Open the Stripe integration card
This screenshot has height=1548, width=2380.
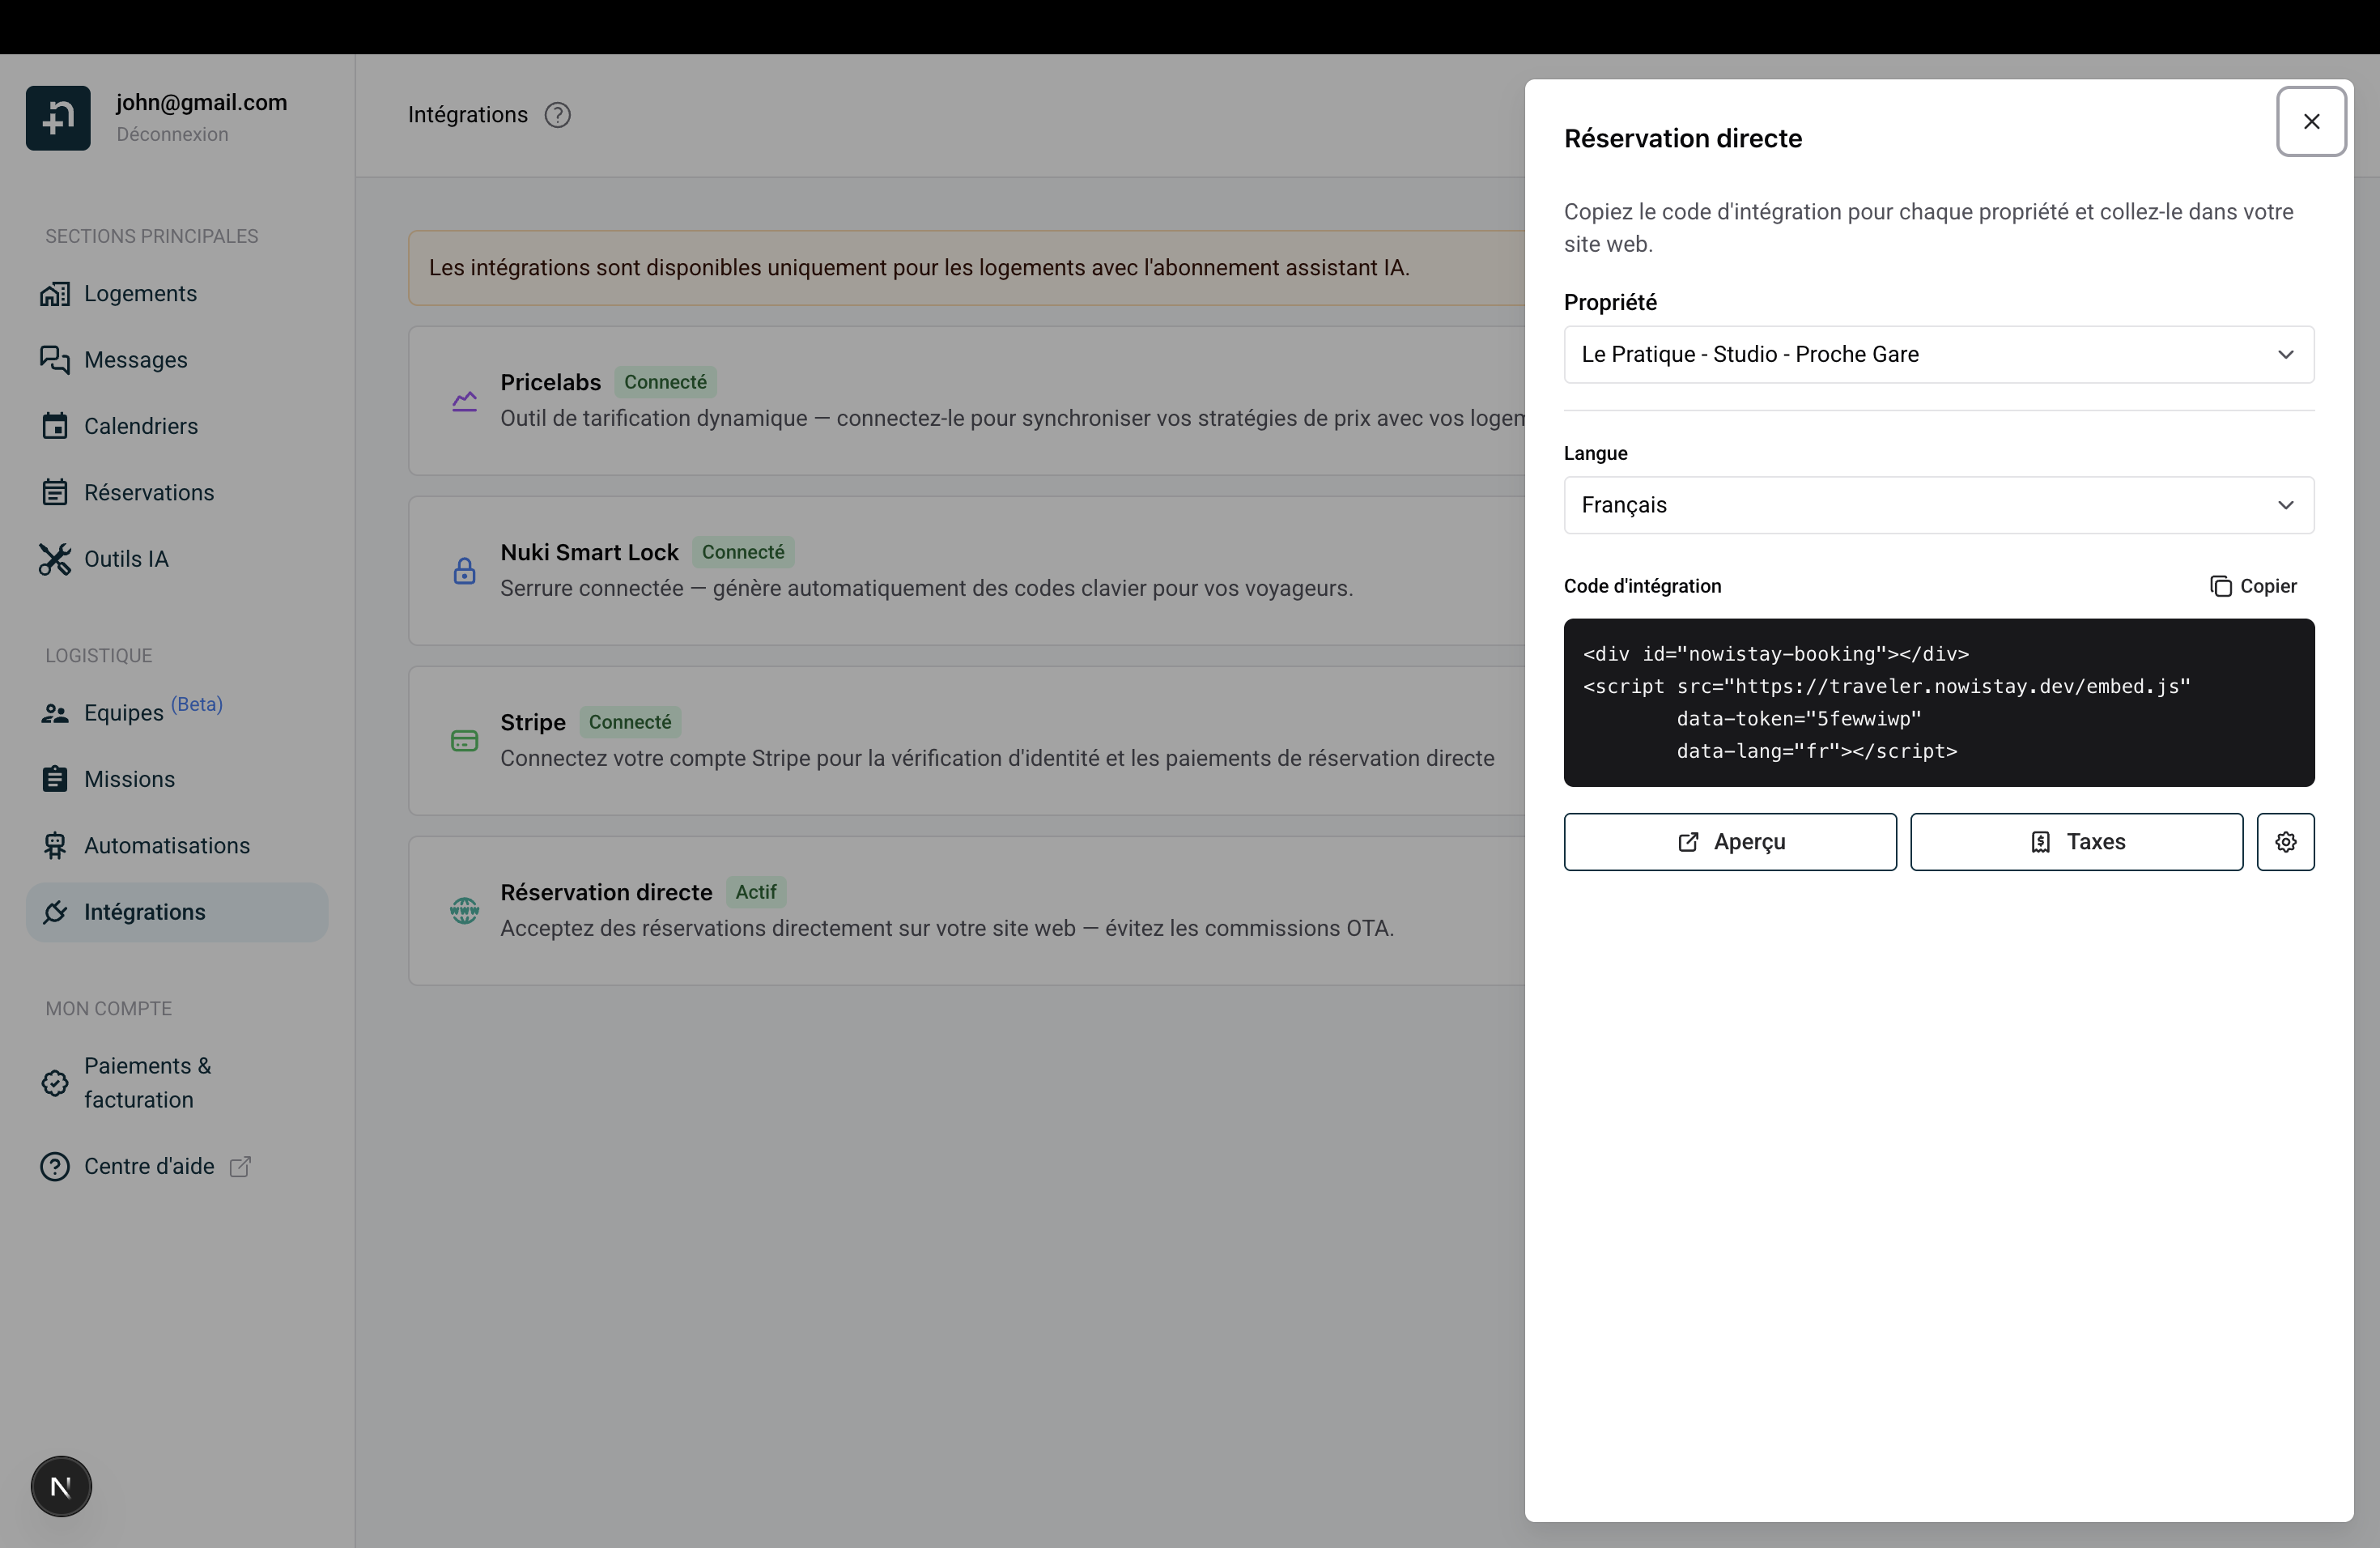[x=966, y=741]
